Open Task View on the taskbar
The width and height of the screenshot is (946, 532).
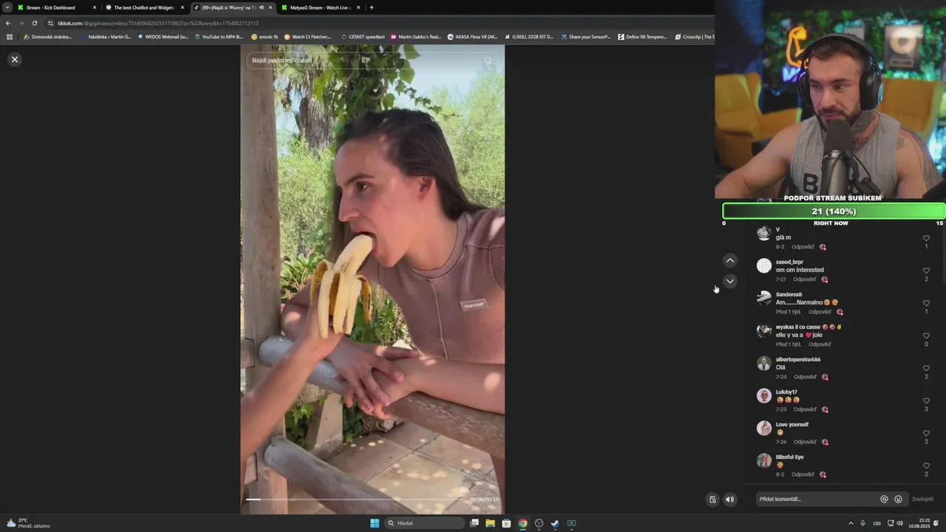pyautogui.click(x=474, y=523)
